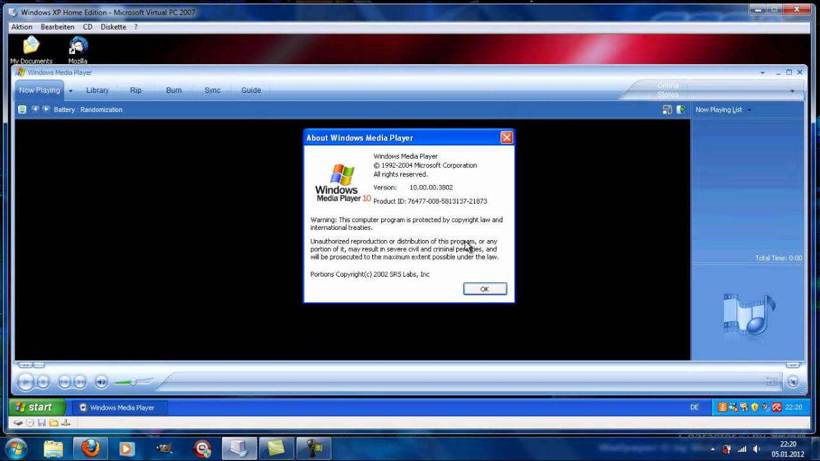
Task: Click the yellow shield icon in XP tray
Action: pos(755,407)
